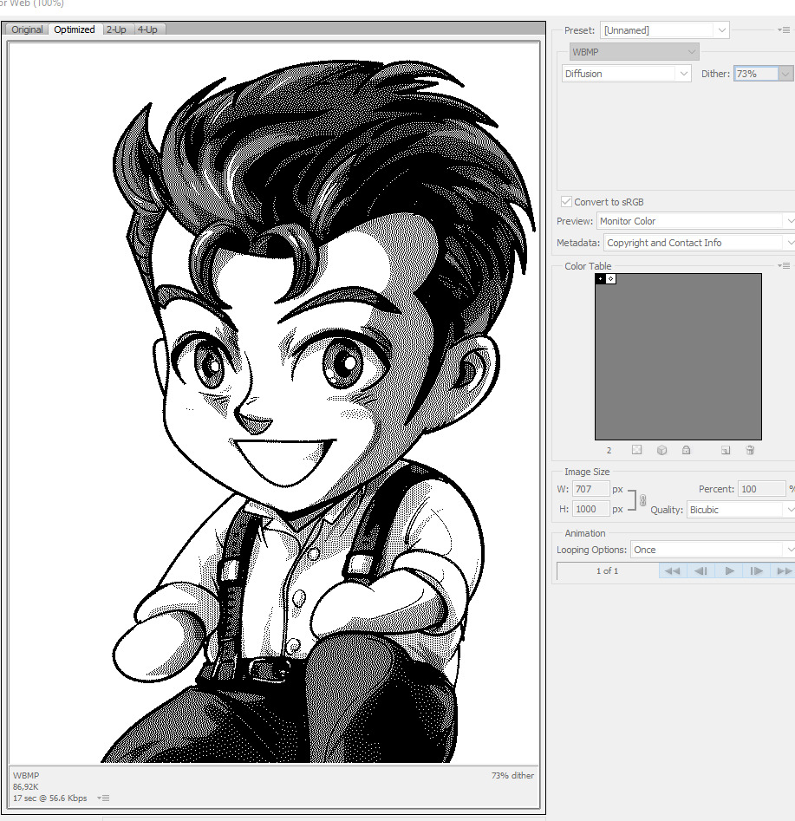Jump to the first animation frame

point(672,570)
